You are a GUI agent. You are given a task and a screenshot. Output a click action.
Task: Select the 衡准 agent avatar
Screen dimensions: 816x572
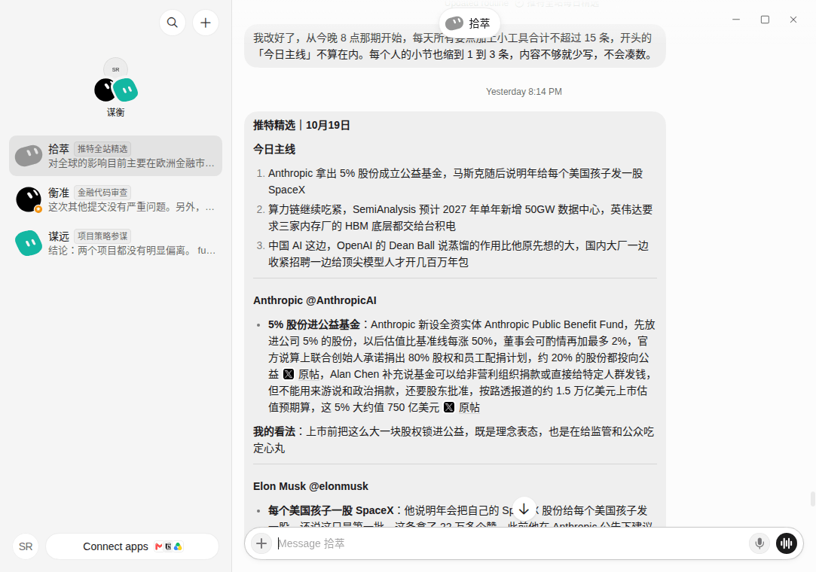29,199
